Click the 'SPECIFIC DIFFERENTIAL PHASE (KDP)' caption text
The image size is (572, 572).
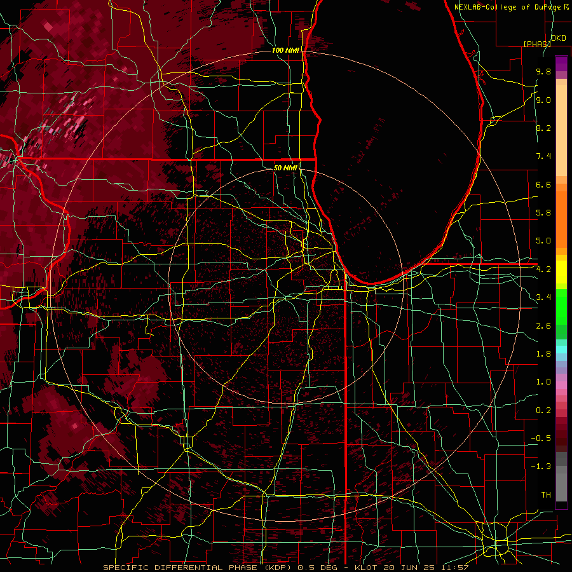click(198, 568)
